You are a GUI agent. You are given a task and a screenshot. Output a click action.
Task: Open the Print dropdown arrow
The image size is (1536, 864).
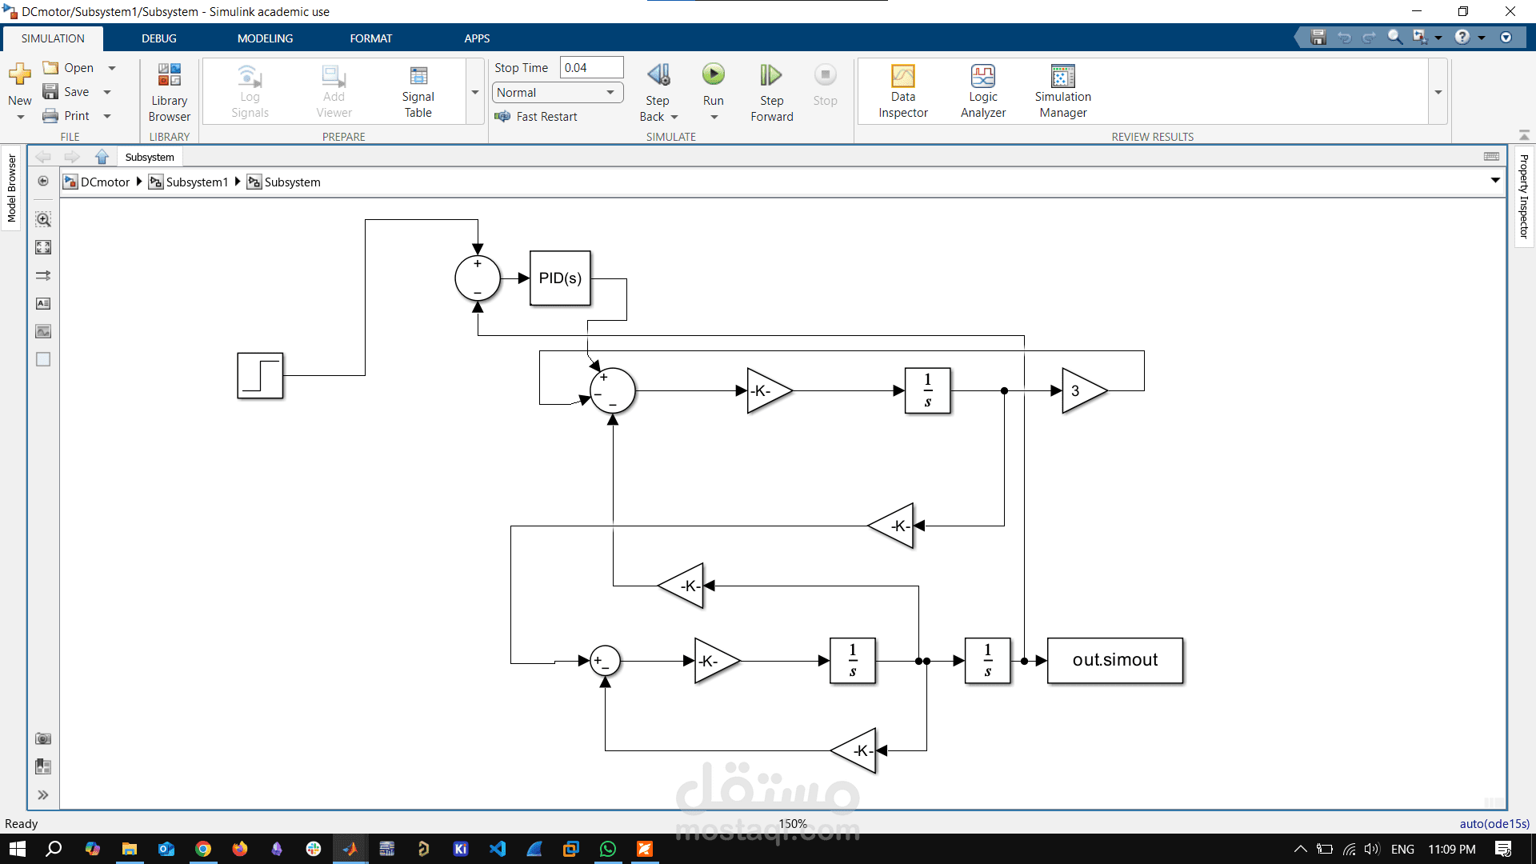(107, 116)
